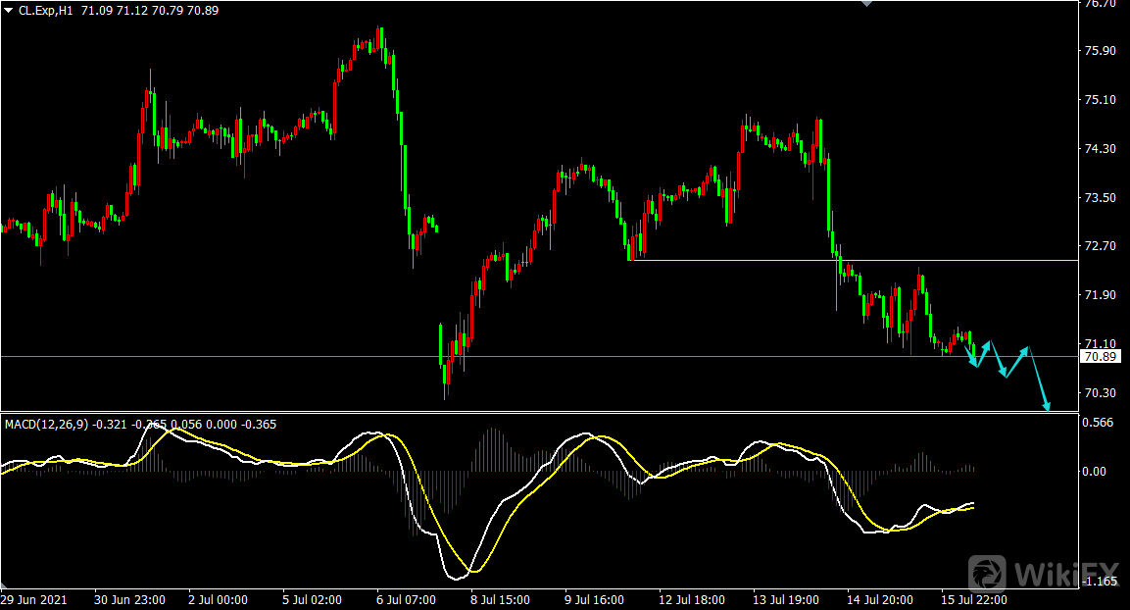Pick the 15 Jul 22:00 time label
The image size is (1130, 610).
972,599
